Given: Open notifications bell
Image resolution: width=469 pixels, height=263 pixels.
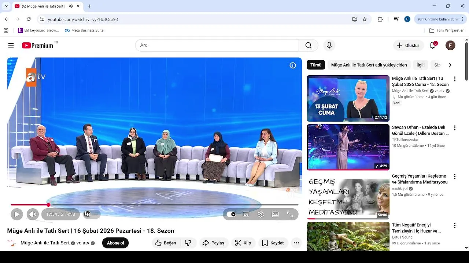Looking at the screenshot, I should (x=433, y=45).
